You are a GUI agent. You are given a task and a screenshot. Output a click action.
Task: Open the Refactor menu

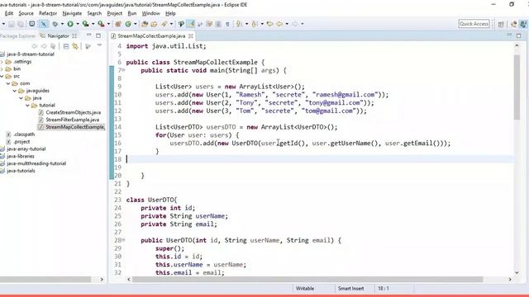coord(48,13)
